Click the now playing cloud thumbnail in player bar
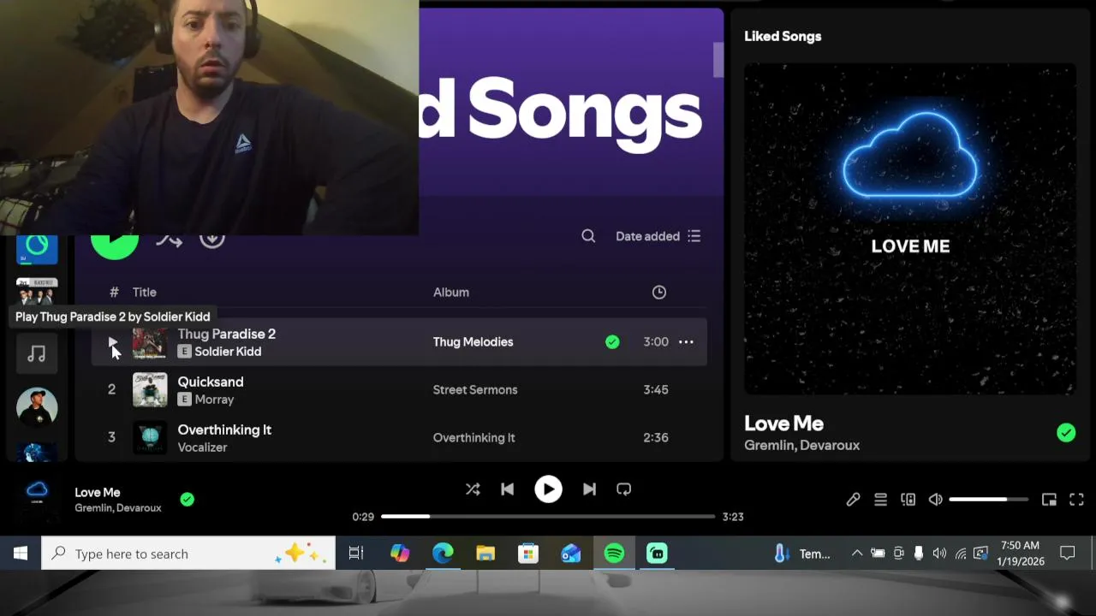The height and width of the screenshot is (616, 1096). coord(37,499)
